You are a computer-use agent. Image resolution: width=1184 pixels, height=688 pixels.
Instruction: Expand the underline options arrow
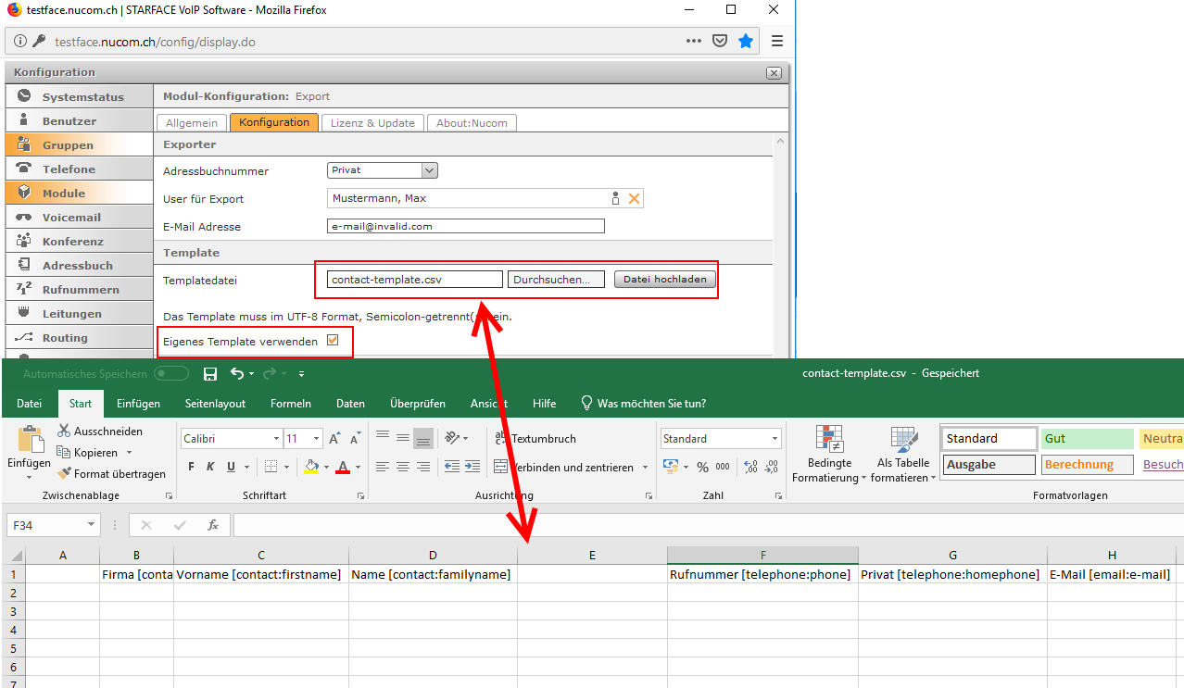[x=247, y=467]
